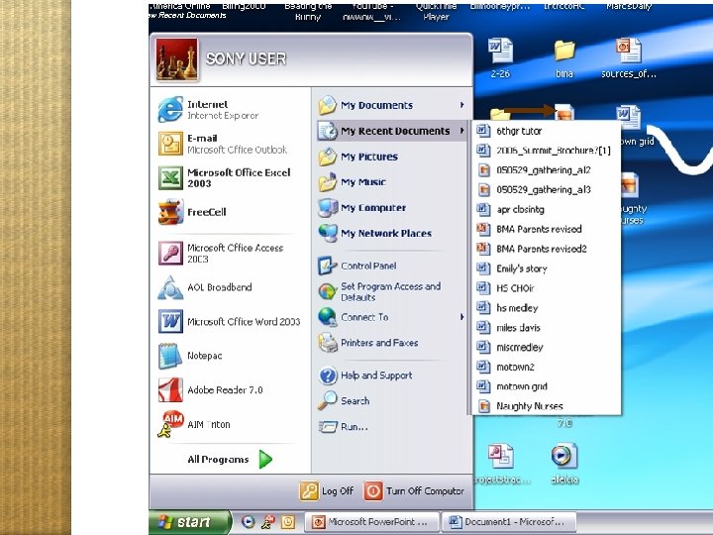Open recent document Naughty Nurses

click(x=547, y=406)
